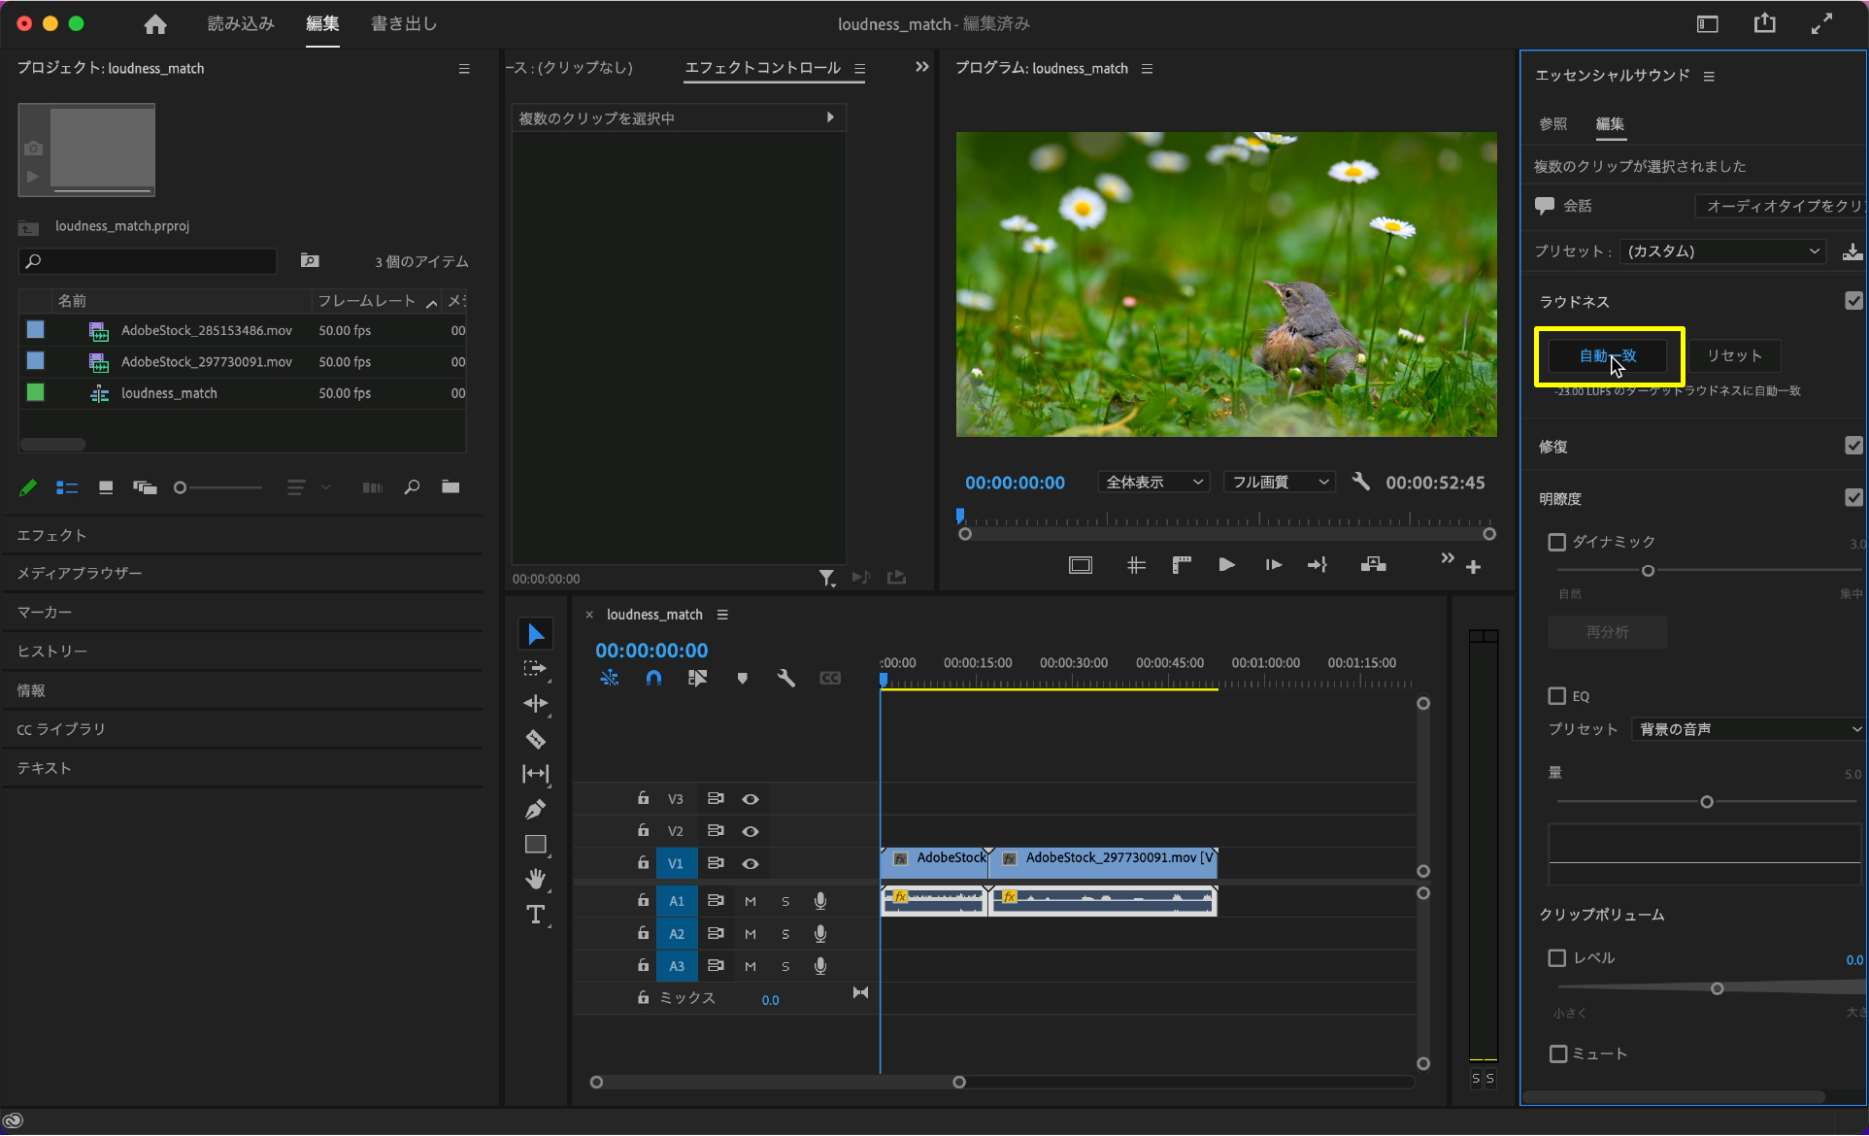Screen dimensions: 1869x1136
Task: Open the フル画質 resolution dropdown
Action: 1279,483
